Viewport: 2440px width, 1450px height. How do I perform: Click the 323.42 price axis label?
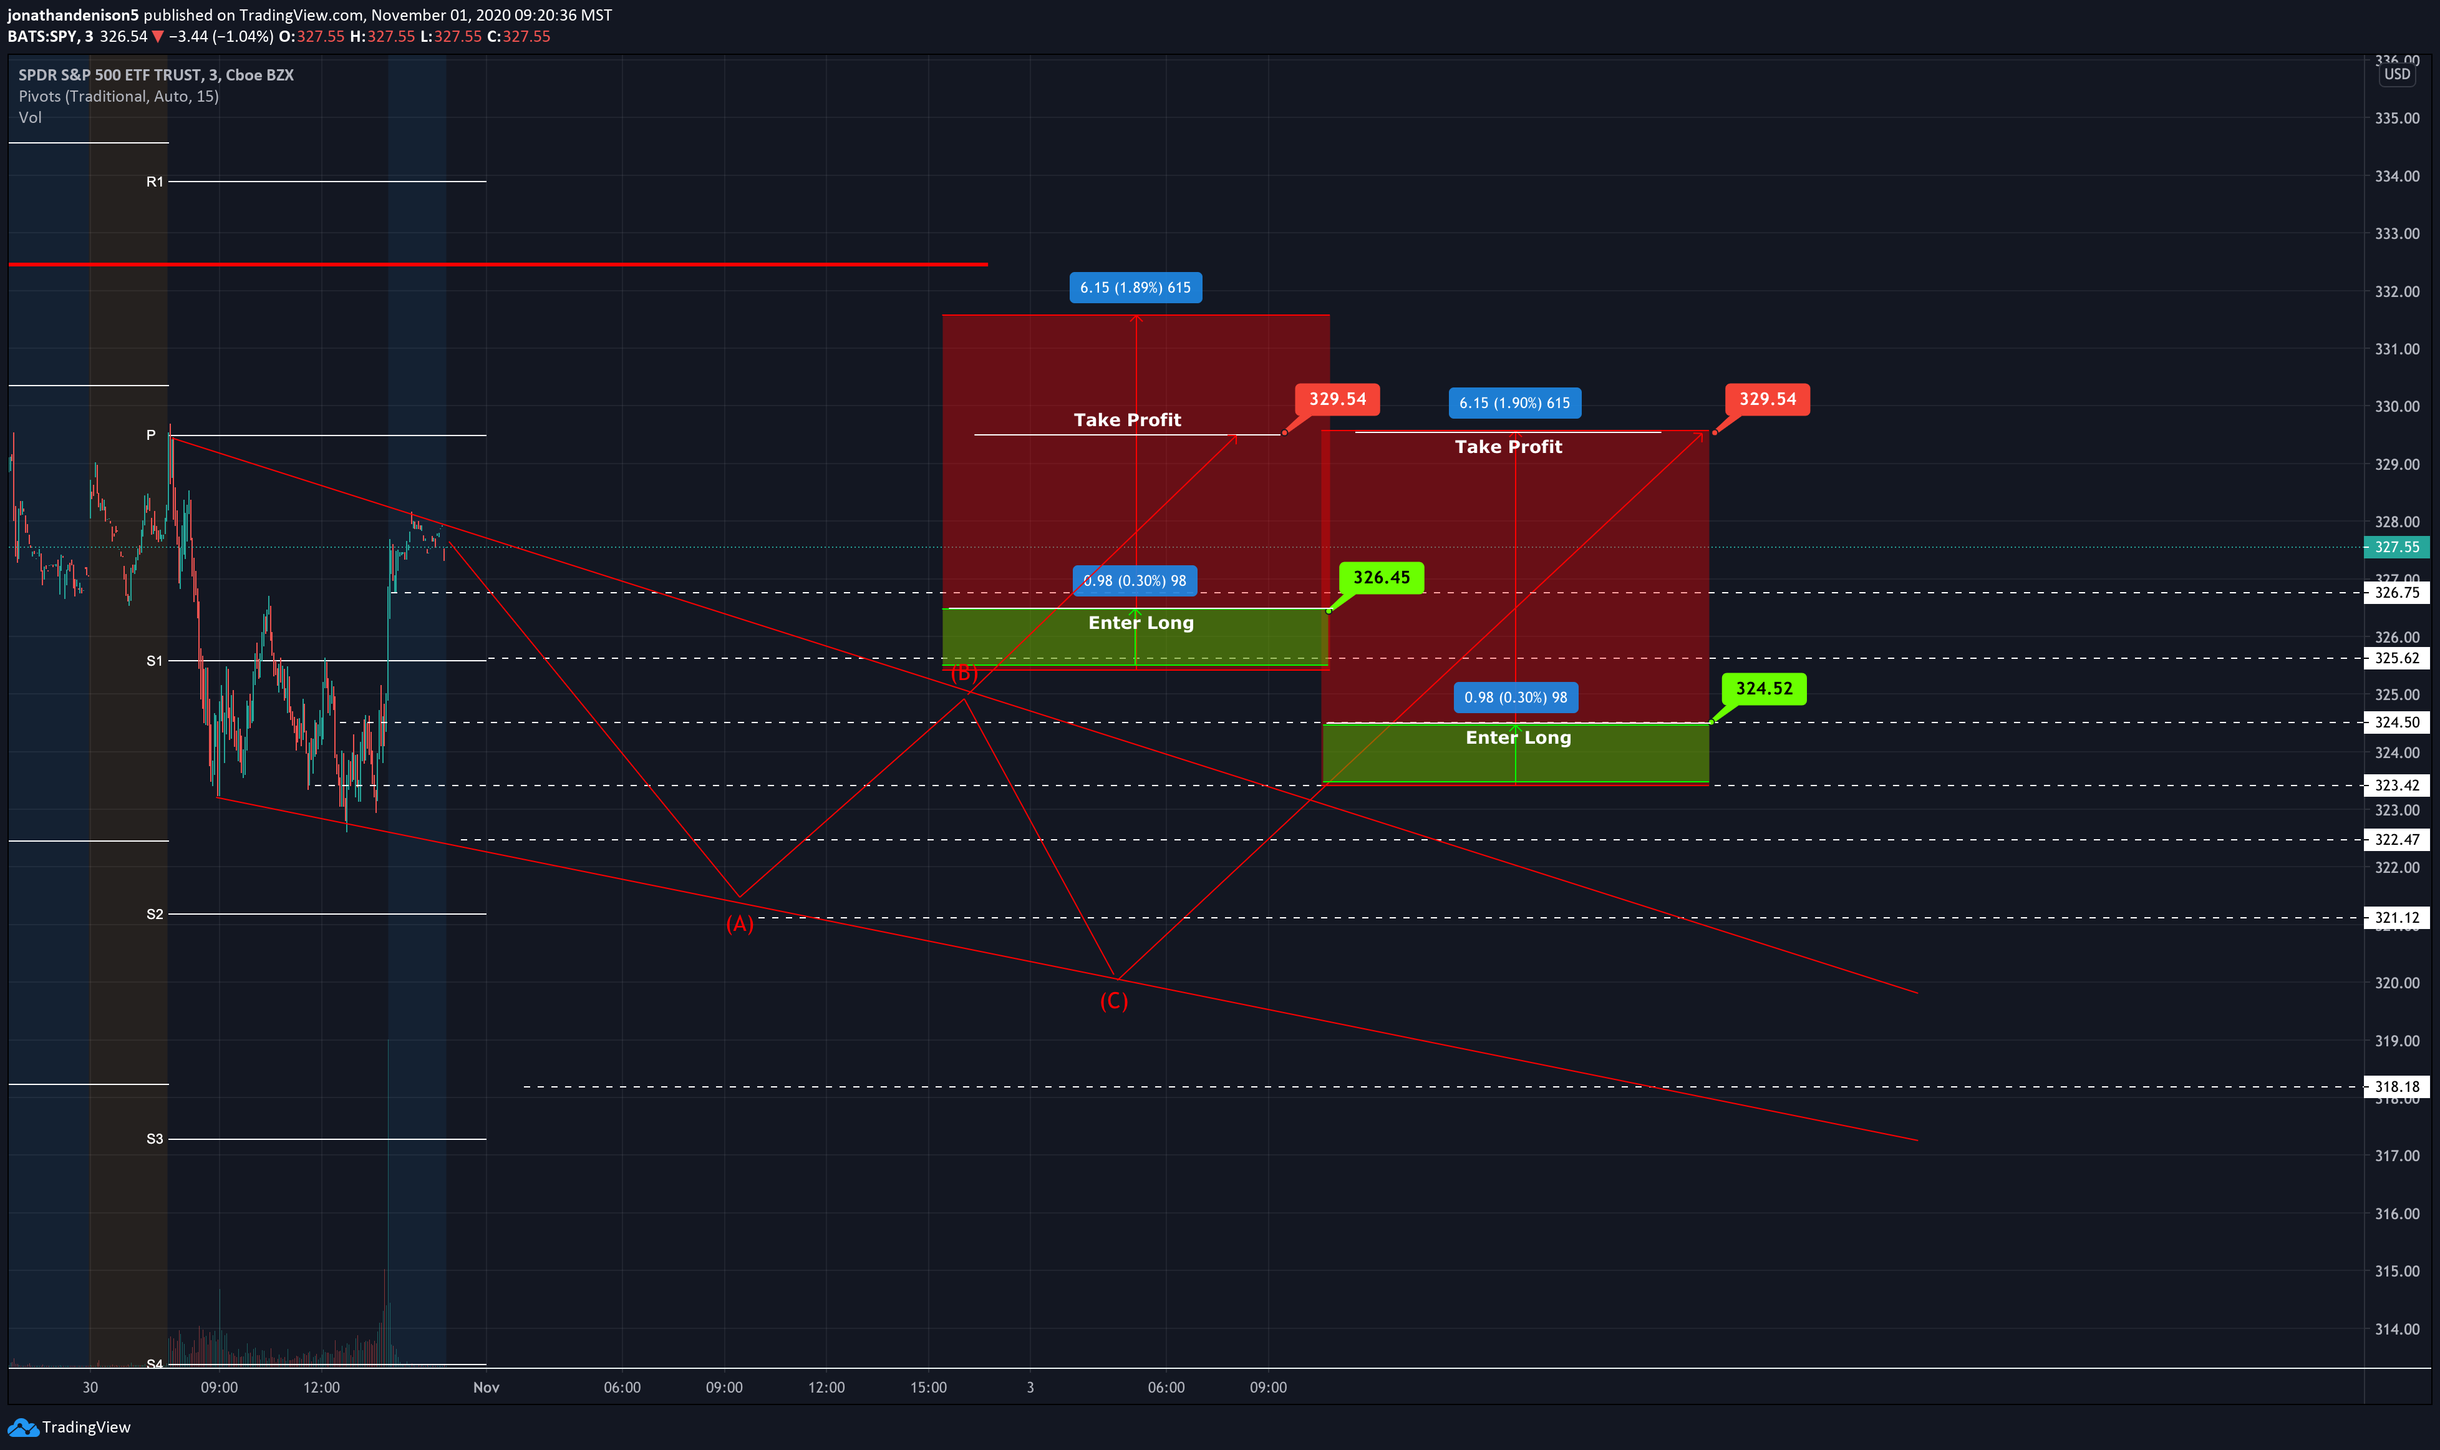coord(2396,785)
